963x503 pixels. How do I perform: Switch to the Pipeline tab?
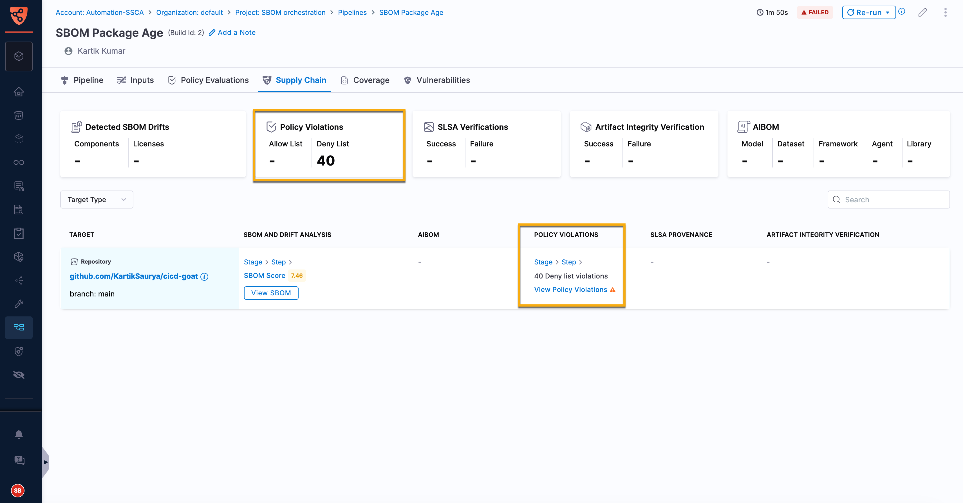pos(82,80)
